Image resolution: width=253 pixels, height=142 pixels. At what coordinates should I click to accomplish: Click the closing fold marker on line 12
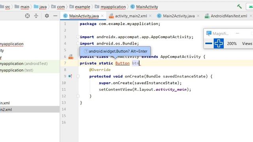(78, 96)
